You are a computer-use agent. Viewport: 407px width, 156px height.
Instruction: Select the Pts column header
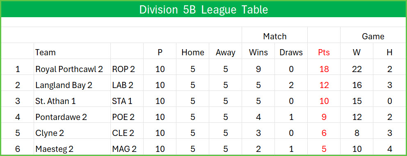(x=324, y=52)
